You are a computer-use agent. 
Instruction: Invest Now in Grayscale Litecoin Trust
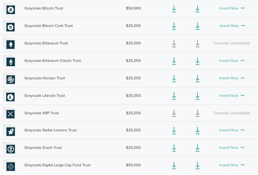pyautogui.click(x=231, y=96)
